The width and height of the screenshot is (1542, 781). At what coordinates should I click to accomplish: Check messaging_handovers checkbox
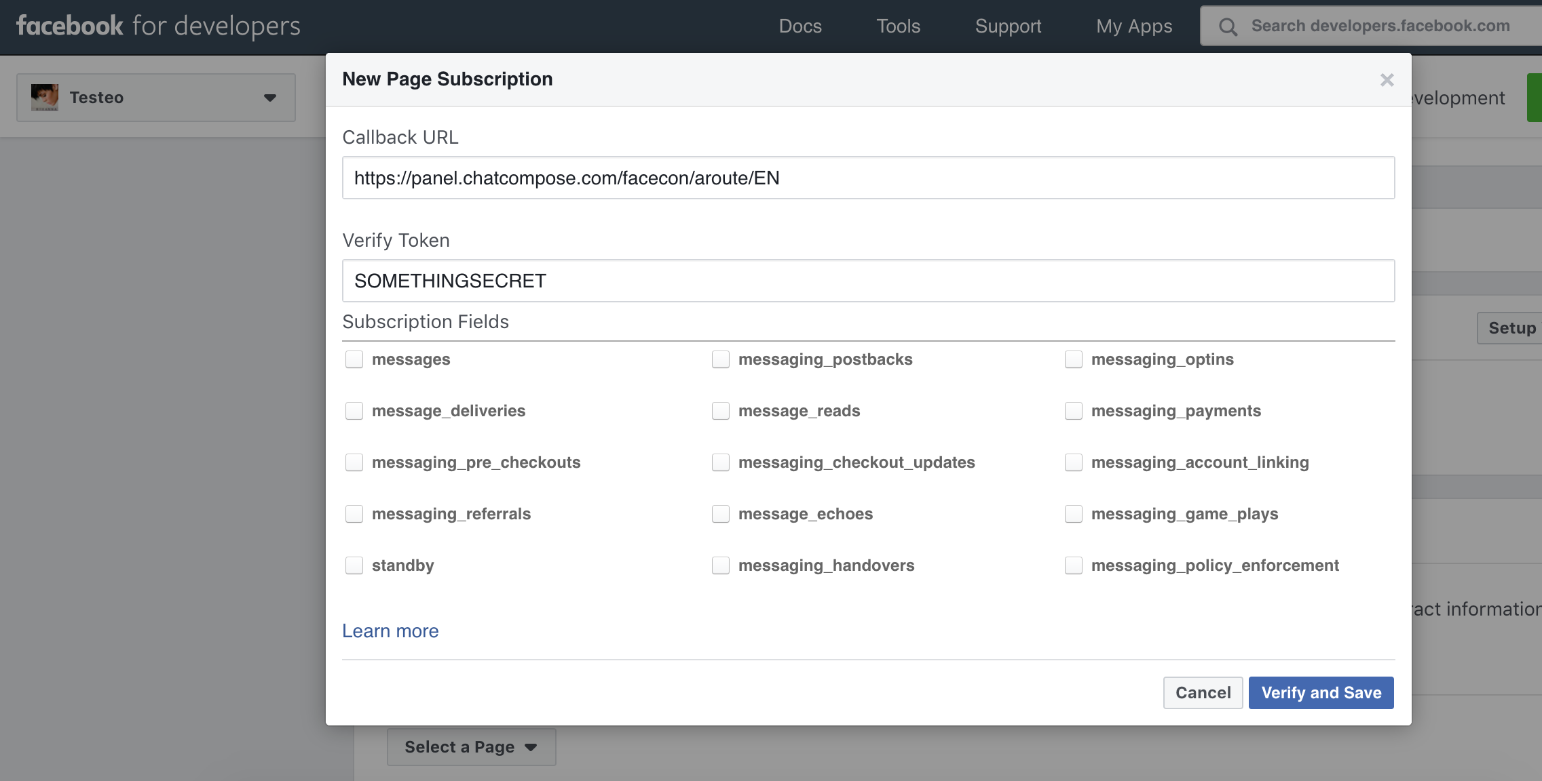coord(721,565)
